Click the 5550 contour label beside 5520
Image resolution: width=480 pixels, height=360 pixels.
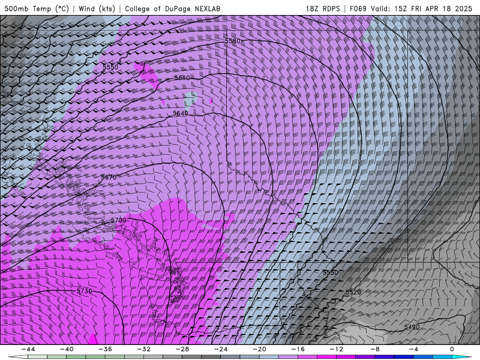(x=331, y=272)
